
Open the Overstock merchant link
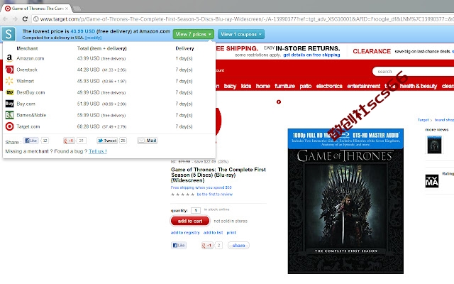pyautogui.click(x=27, y=70)
